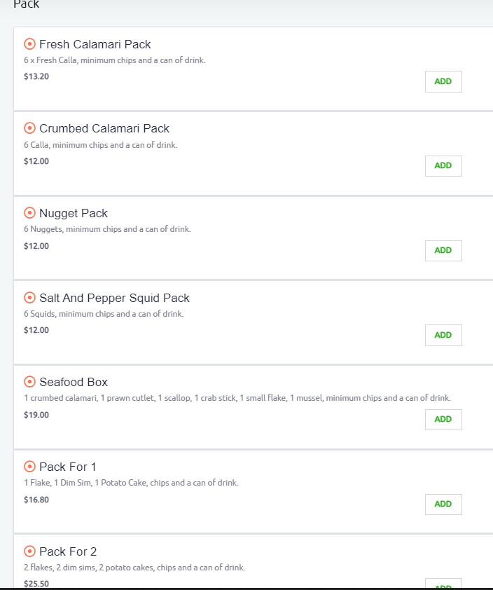Add Crumbed Calamari Pack to order
Viewport: 493px width, 590px height.
(x=443, y=166)
